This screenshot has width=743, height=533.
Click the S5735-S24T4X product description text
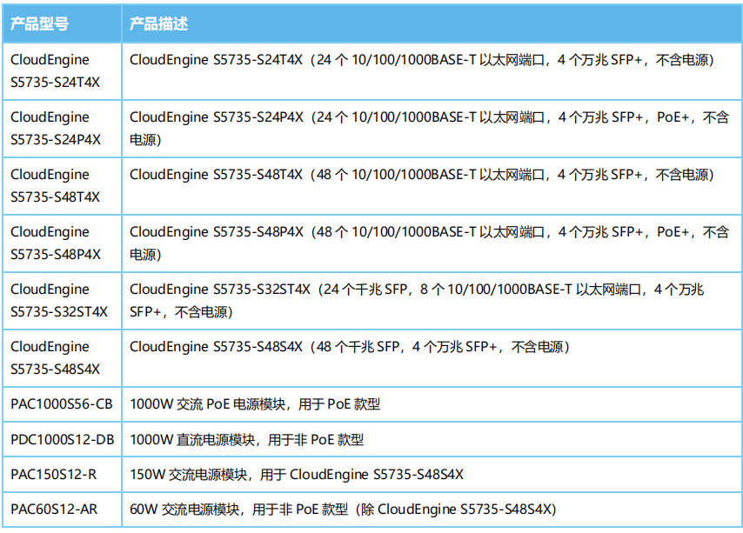[x=422, y=60]
